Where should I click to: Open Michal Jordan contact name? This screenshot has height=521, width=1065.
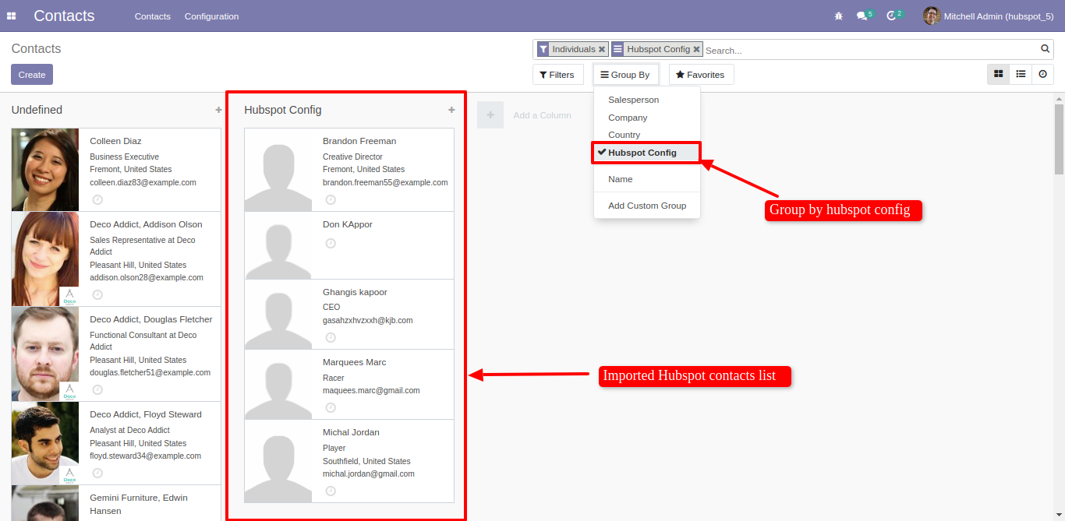point(351,432)
